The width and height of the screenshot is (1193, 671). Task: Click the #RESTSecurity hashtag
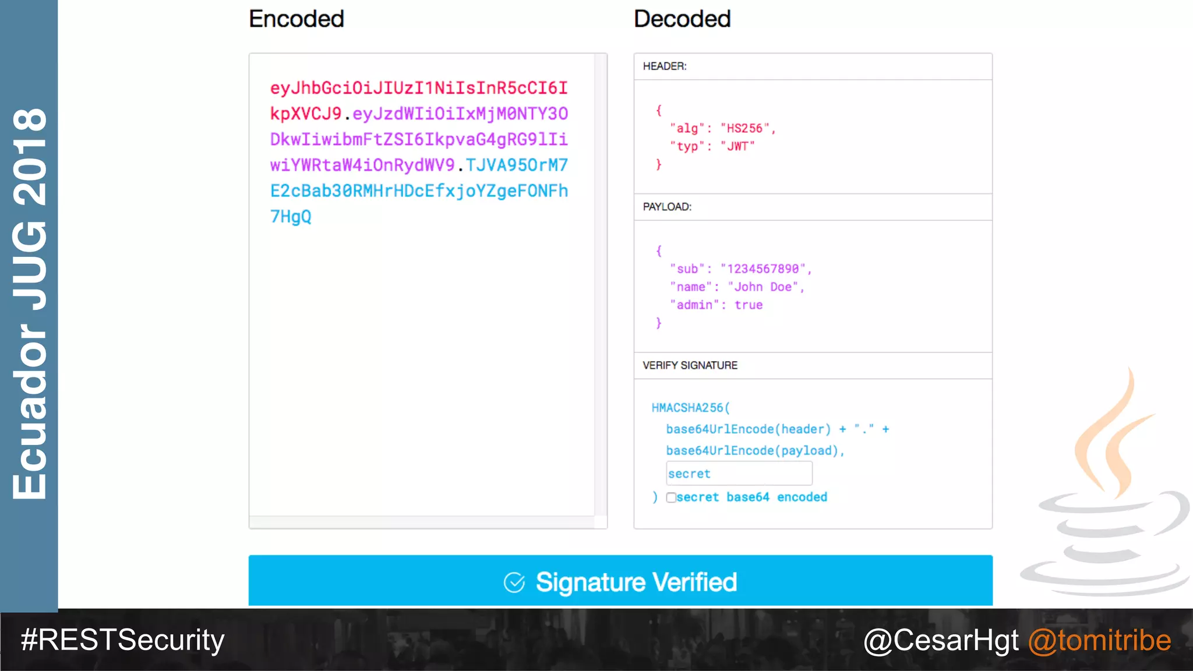point(122,640)
